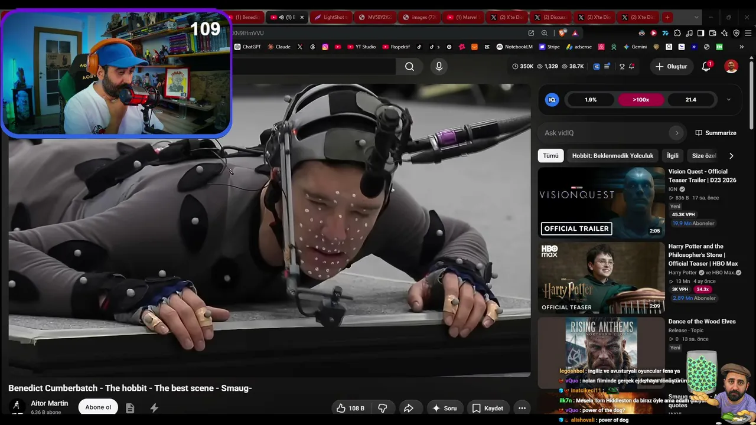Switch to the images tab
Screen dimensions: 756x425
coord(420,17)
